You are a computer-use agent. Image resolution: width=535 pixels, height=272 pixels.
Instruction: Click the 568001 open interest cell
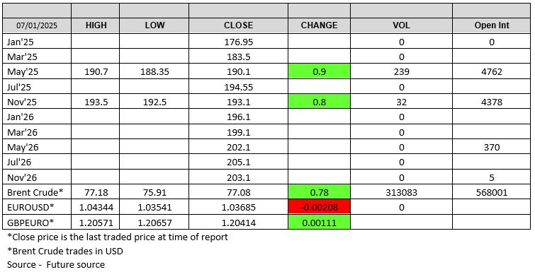pyautogui.click(x=492, y=192)
